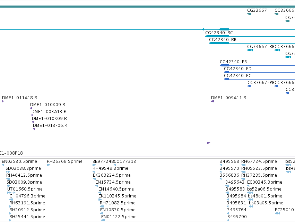295x222 pixels.
Task: Select EST RH71082.5prime
Action: click(x=118, y=203)
